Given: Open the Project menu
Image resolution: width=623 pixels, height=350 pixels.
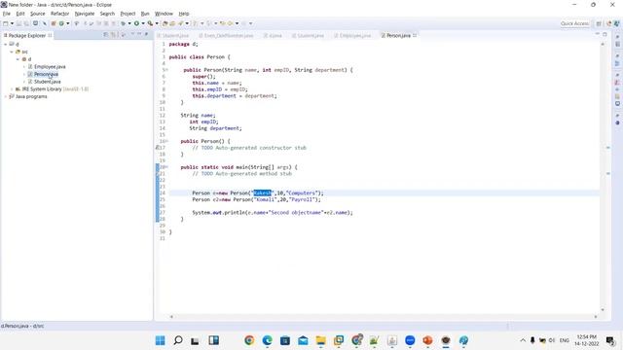Looking at the screenshot, I should (x=128, y=14).
